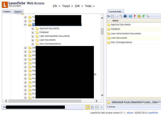Select Loan Documents label in the folder tree
The width and height of the screenshot is (161, 115).
pos(47,40)
